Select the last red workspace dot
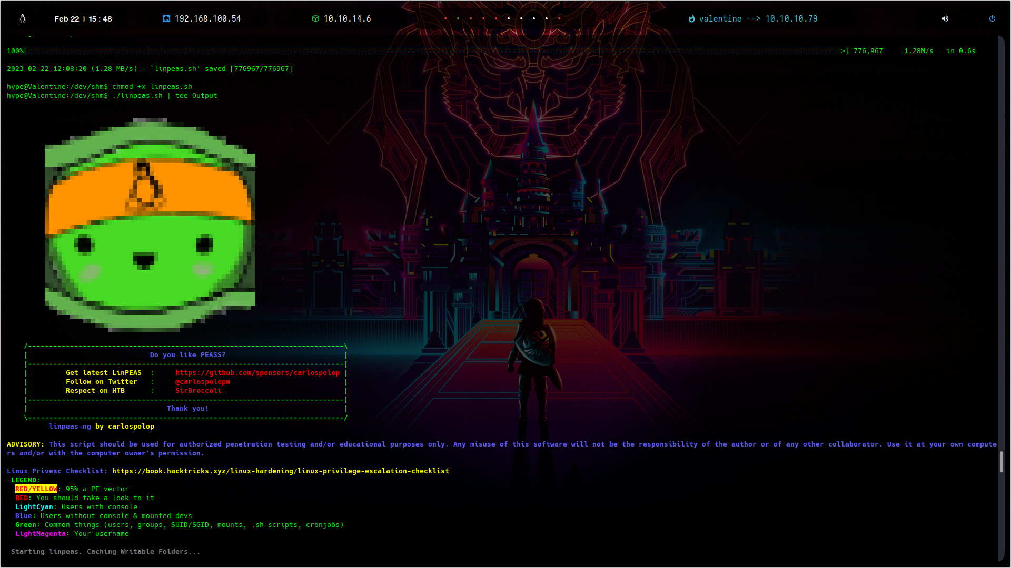The width and height of the screenshot is (1011, 568). point(559,18)
